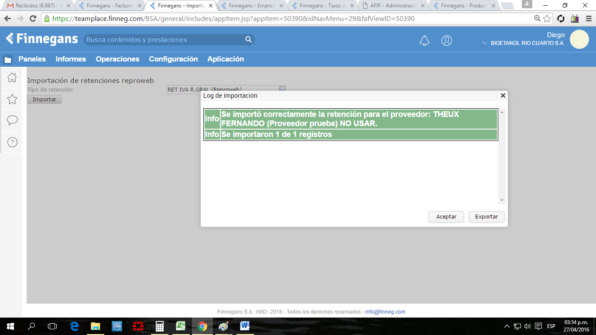Click the Finnegans logo
596x335 pixels.
coord(42,39)
